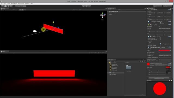
Task: Select All Materials in Favorites
Action: point(114,66)
